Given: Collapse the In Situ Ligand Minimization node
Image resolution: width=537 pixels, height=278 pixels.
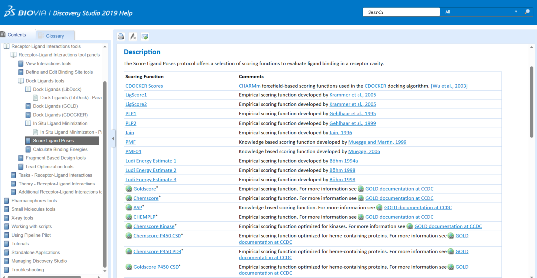Looking at the screenshot, I should point(28,123).
